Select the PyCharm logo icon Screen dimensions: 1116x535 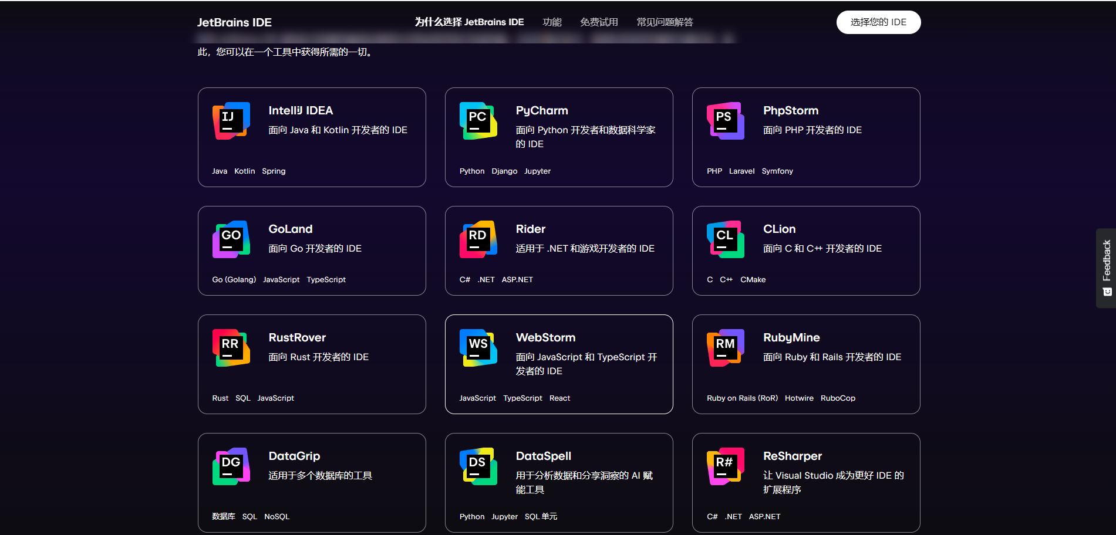pyautogui.click(x=478, y=121)
